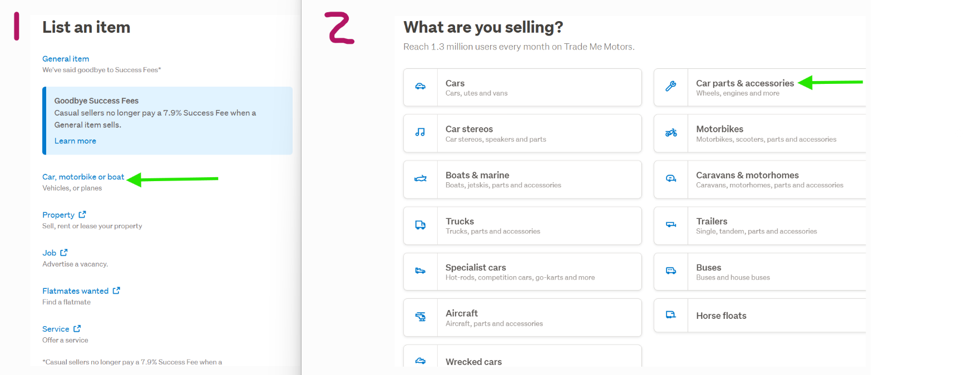Click the Horse floats icon
This screenshot has width=963, height=375.
coord(671,314)
